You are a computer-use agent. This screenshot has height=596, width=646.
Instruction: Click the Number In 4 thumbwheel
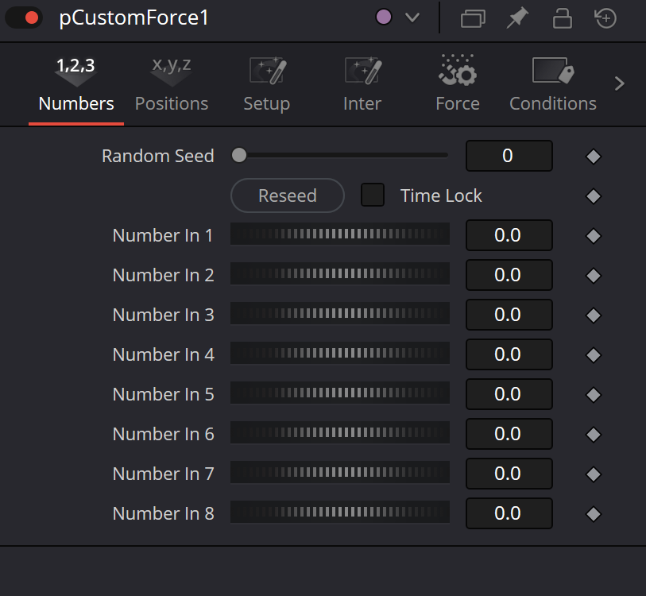[x=340, y=354]
